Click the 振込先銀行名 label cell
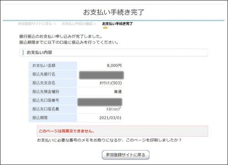 pos(53,74)
